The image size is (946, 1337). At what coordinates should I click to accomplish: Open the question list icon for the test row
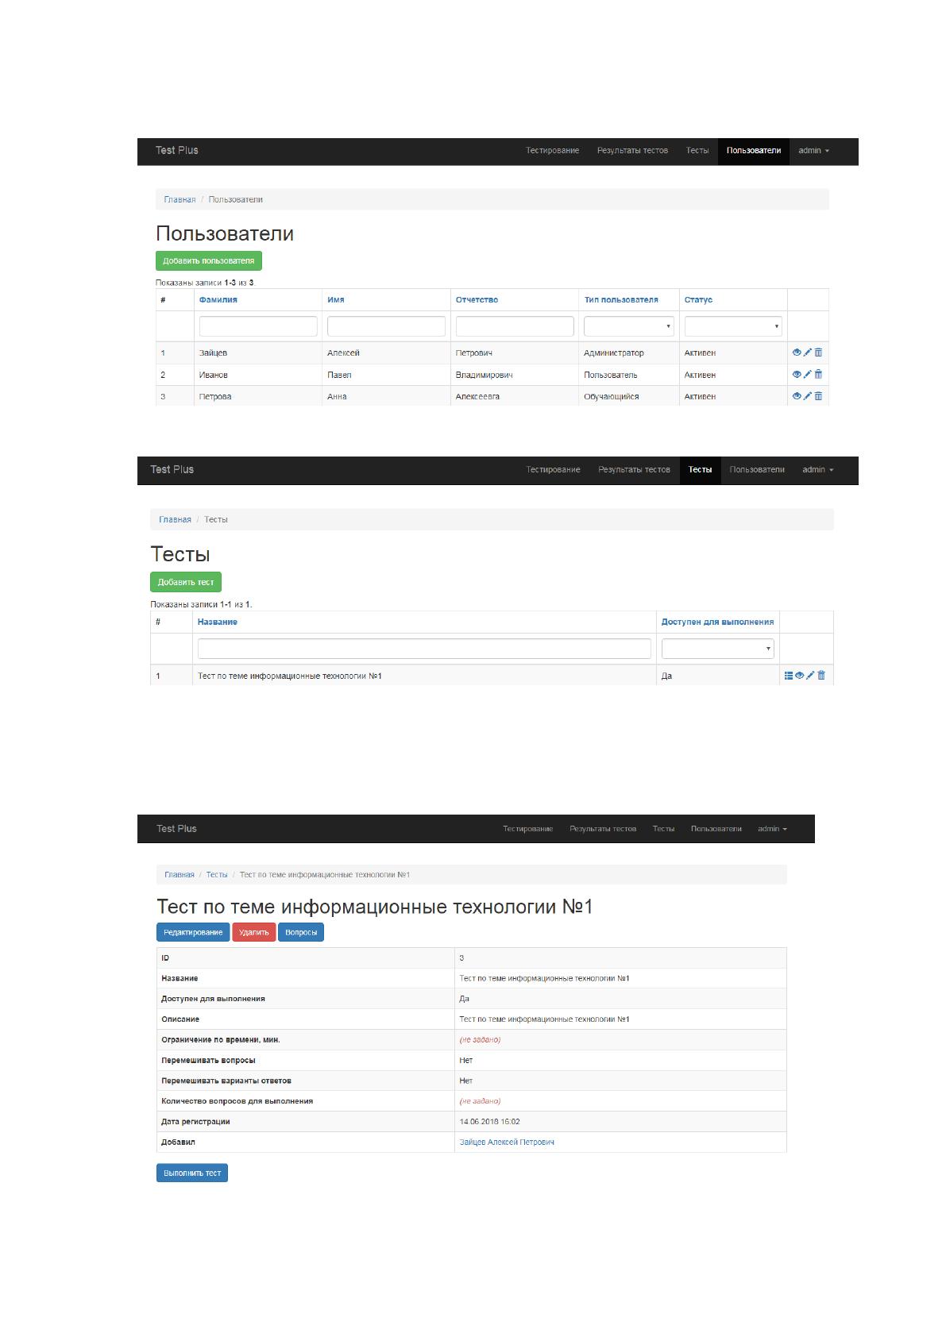788,676
